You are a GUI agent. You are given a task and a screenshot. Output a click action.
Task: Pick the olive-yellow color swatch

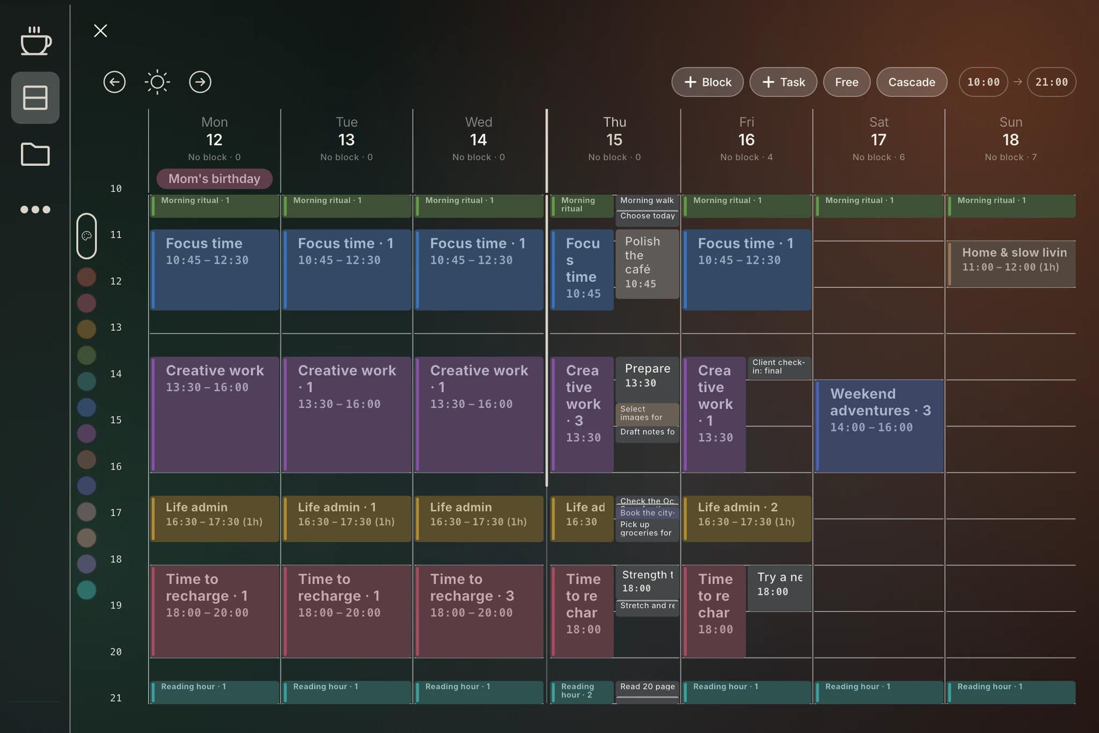point(86,329)
